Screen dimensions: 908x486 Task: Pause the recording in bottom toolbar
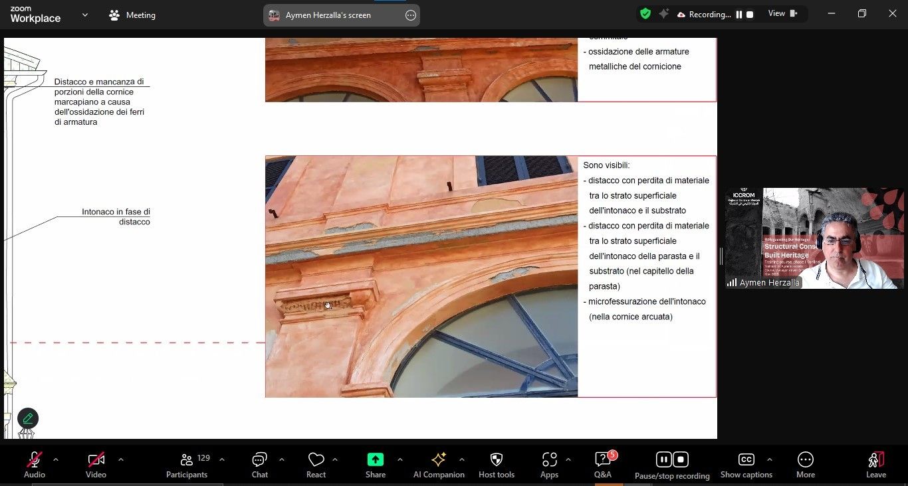coord(663,459)
